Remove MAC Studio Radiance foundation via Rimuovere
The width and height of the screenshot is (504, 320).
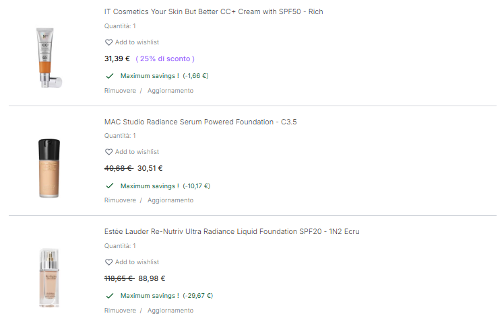[x=120, y=200]
